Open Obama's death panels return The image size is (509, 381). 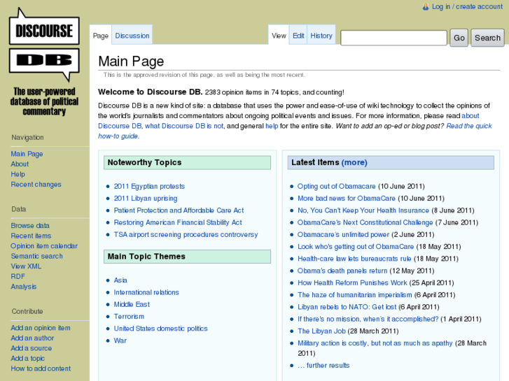click(342, 271)
